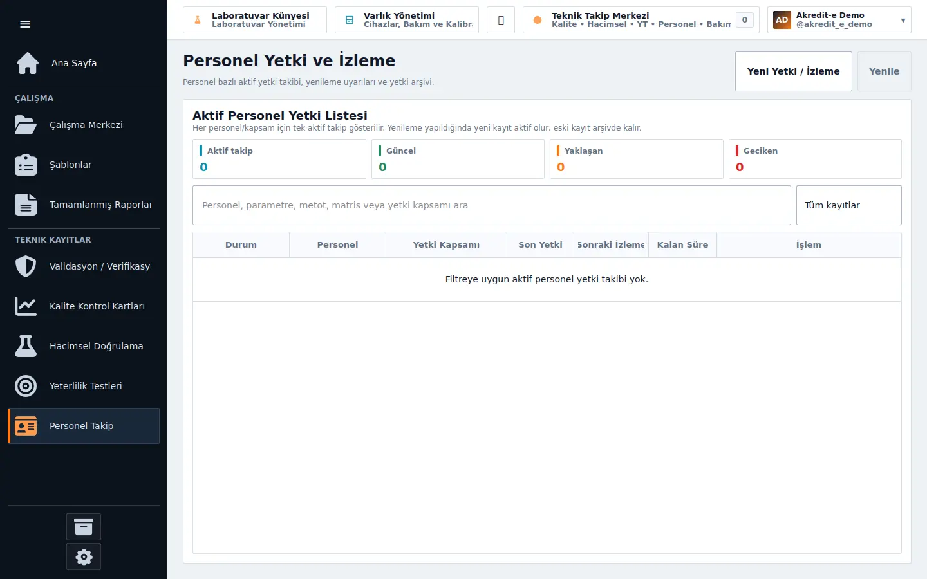Click the Yenile button
Image resolution: width=927 pixels, height=579 pixels.
pyautogui.click(x=885, y=71)
